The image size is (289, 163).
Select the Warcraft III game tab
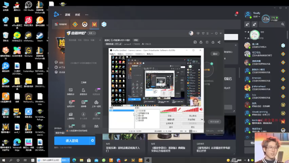tap(94, 24)
